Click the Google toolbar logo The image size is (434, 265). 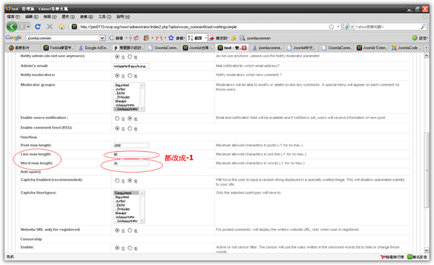coord(14,37)
